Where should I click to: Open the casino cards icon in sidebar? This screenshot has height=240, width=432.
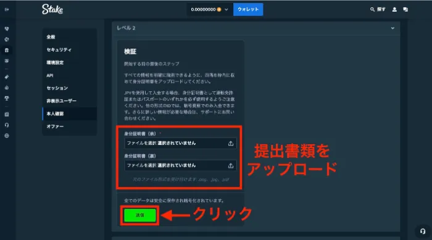pos(7,28)
